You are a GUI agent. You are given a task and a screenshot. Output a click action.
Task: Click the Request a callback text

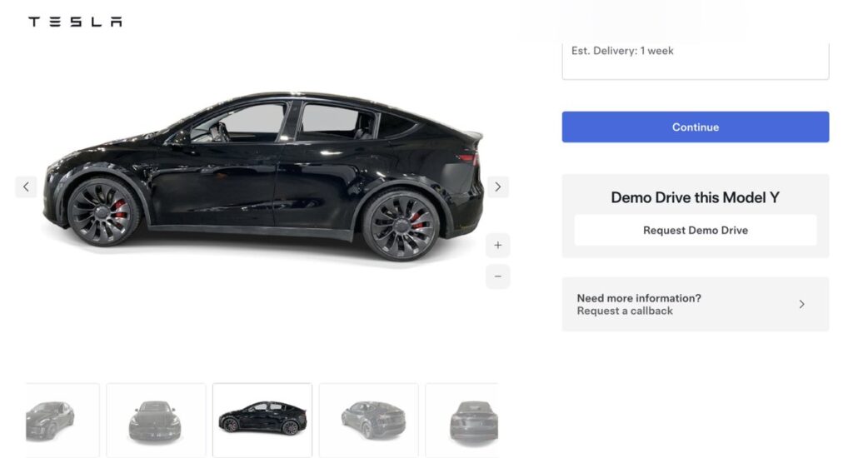(x=625, y=311)
